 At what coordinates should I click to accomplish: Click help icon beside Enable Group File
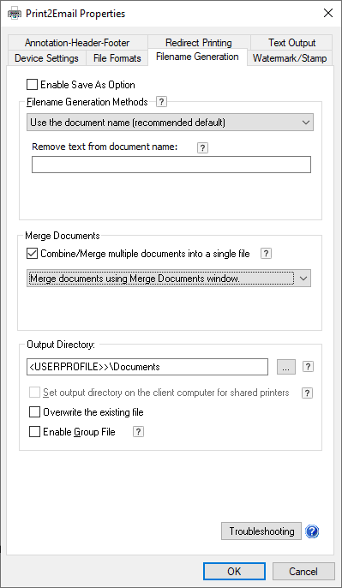pyautogui.click(x=138, y=432)
